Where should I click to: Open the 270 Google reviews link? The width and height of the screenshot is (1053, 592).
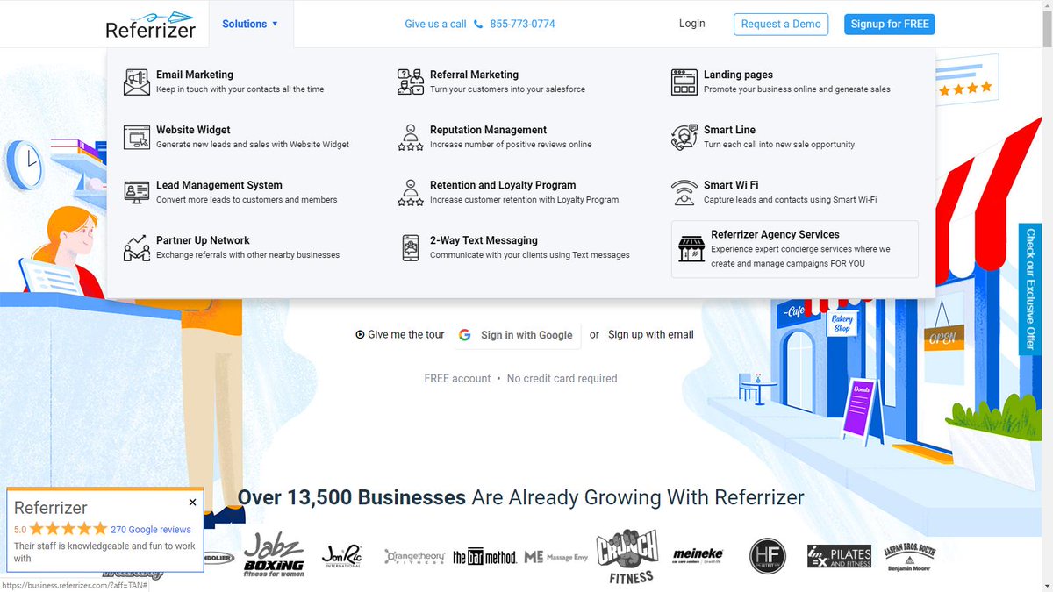(x=151, y=529)
